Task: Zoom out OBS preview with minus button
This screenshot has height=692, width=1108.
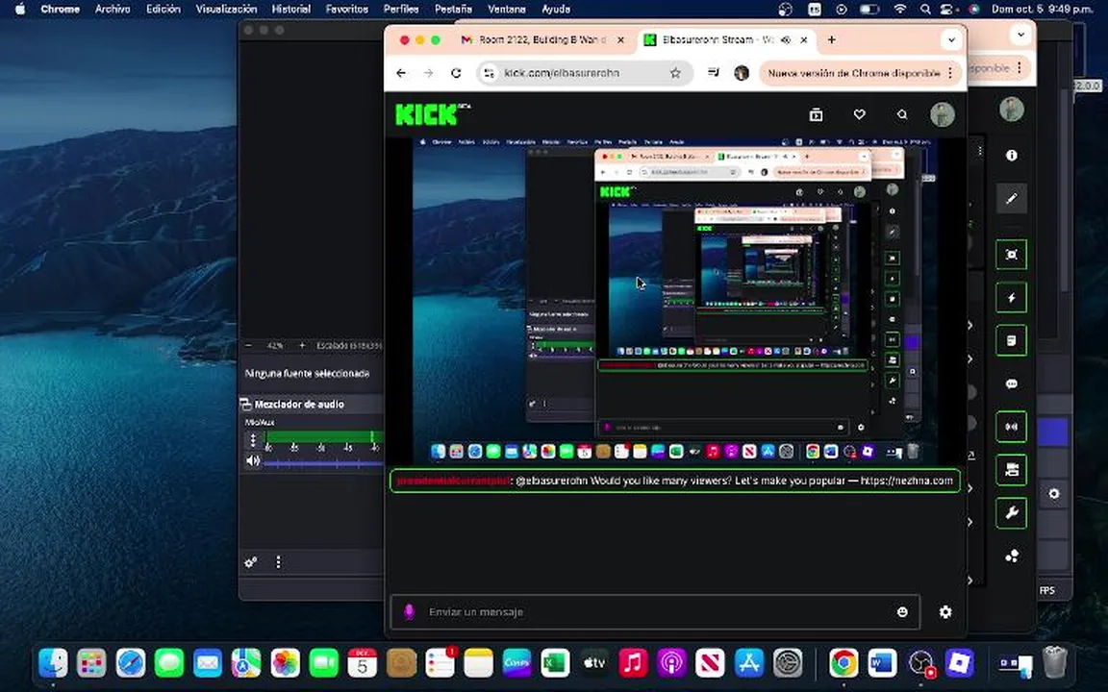Action: tap(249, 346)
